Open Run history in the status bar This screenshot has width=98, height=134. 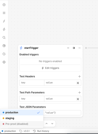click(41, 131)
